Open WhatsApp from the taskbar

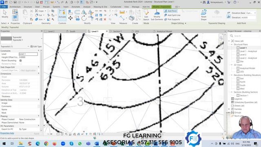point(80,143)
